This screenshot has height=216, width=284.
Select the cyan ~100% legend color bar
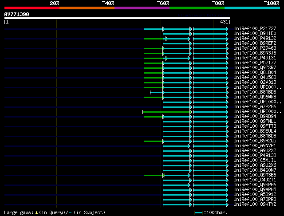point(252,8)
